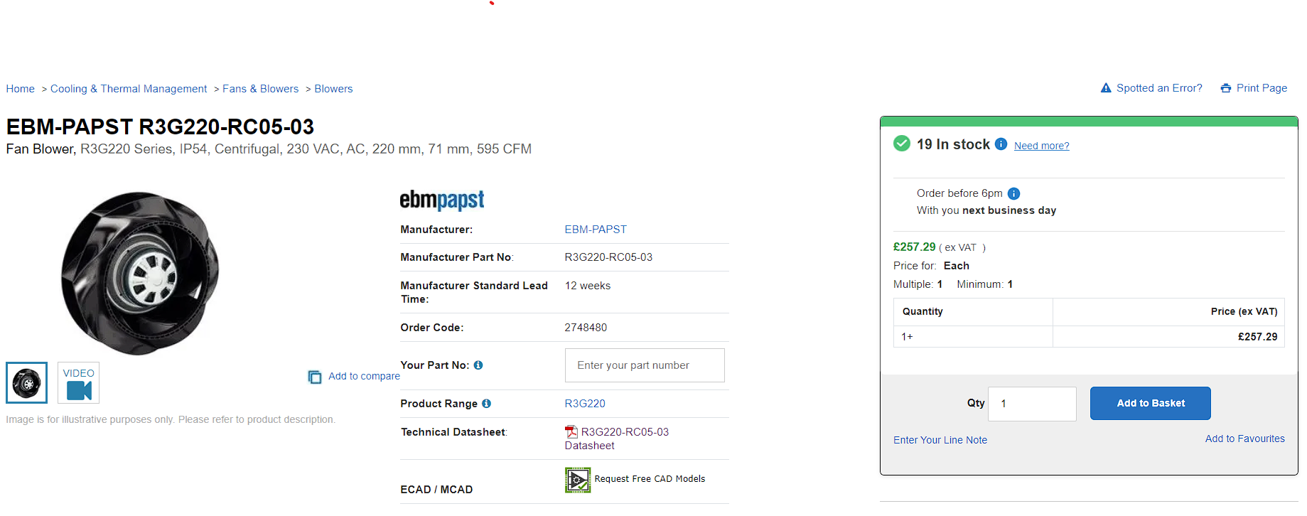Viewport: 1307px width, 516px height.
Task: Click the Print Page printer icon
Action: pyautogui.click(x=1226, y=88)
